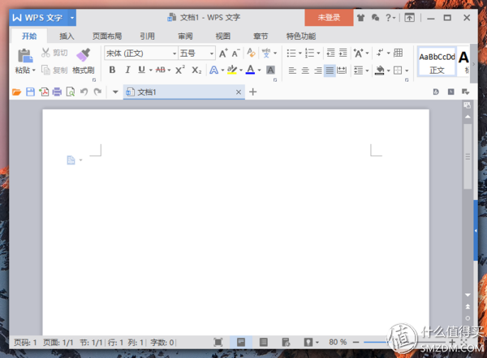Open the font size dropdown 五号
Screen dimensions: 487x358
[212, 53]
